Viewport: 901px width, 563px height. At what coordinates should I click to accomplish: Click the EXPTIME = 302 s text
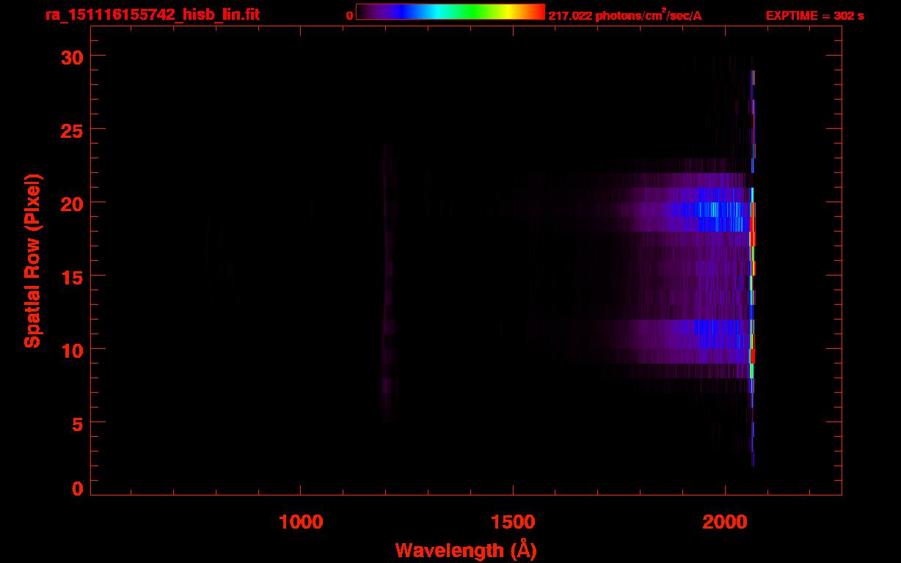814,15
